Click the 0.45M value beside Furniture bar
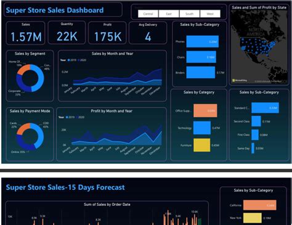The height and width of the screenshot is (225, 292). click(215, 145)
